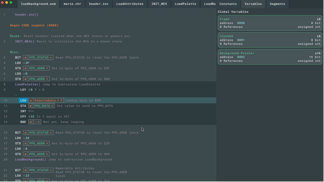Viewport: 324px width, 182px height.
Task: Open the mario.chr tab
Action: [x=72, y=4]
